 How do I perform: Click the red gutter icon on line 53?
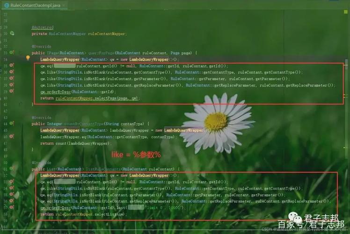pyautogui.click(x=12, y=182)
